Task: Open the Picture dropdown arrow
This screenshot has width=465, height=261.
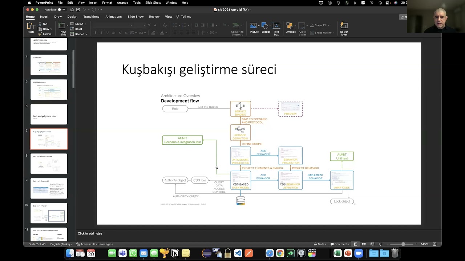Action: click(x=258, y=25)
